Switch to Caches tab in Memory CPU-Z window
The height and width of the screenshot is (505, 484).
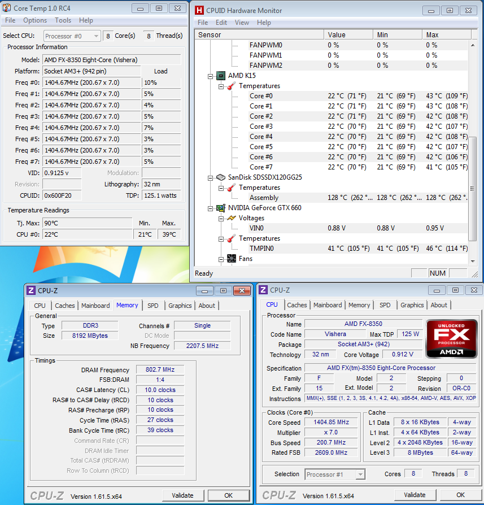(x=65, y=306)
